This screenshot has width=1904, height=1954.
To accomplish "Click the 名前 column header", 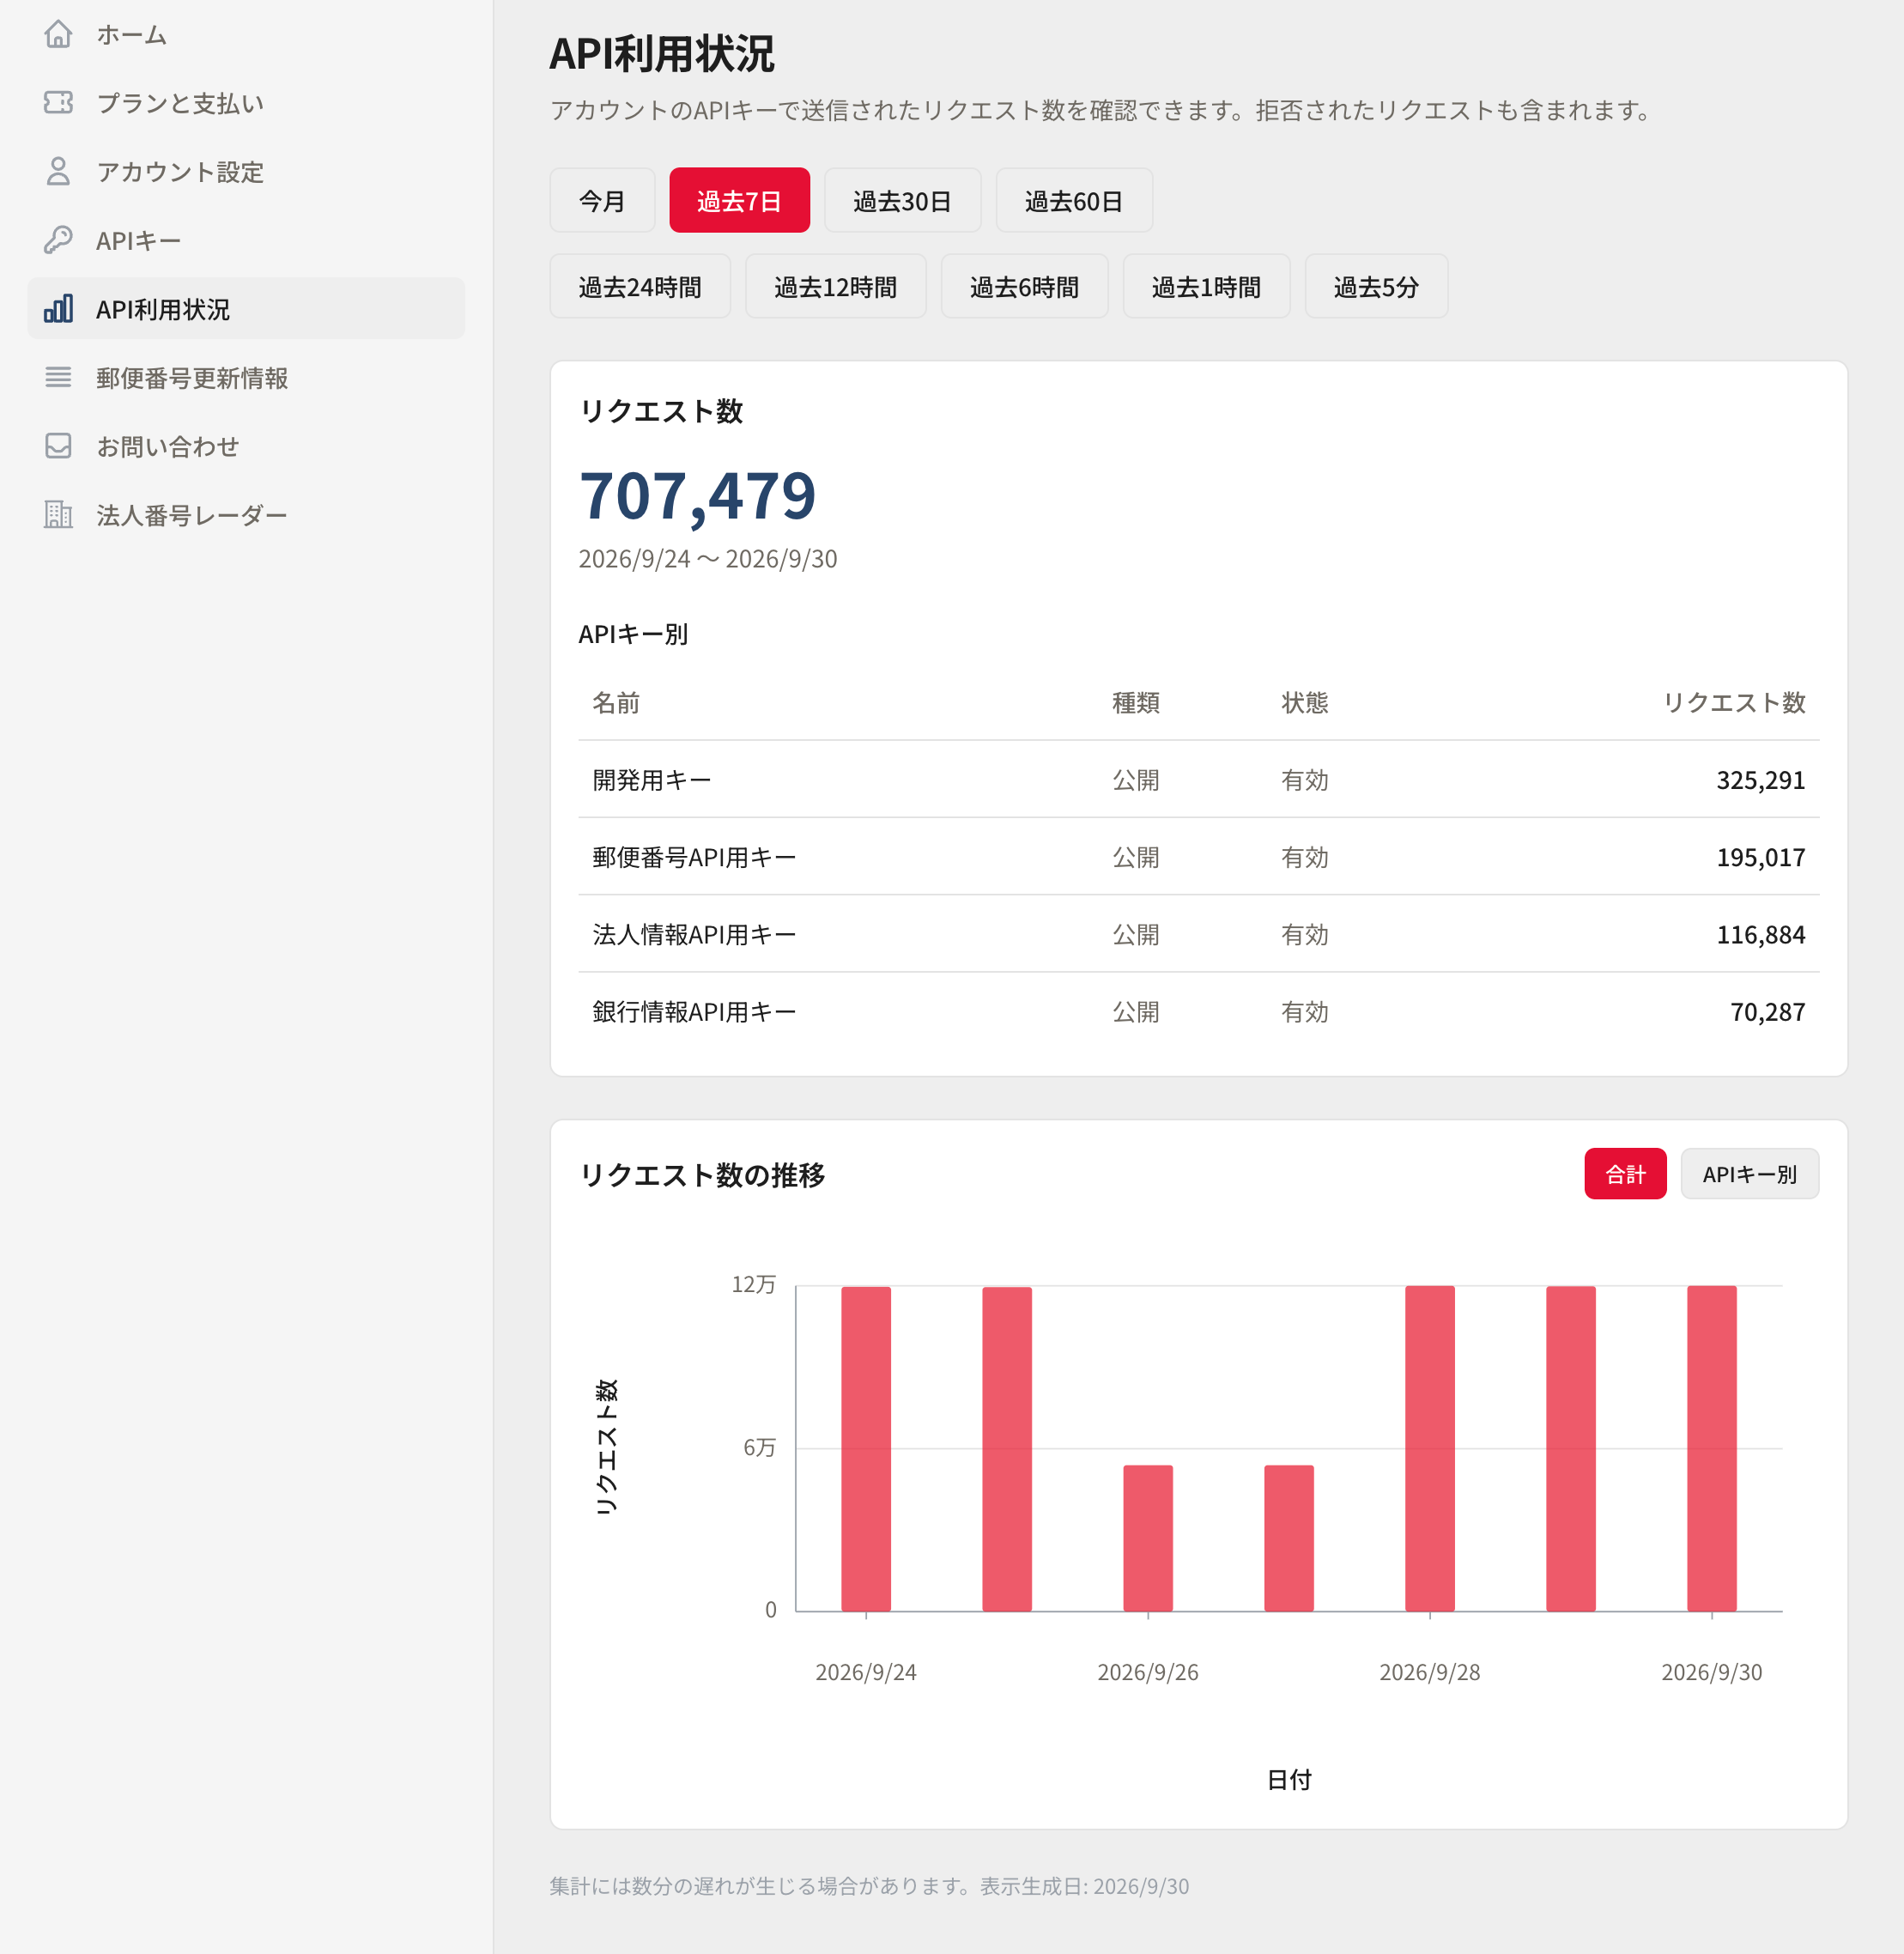I will pyautogui.click(x=616, y=702).
